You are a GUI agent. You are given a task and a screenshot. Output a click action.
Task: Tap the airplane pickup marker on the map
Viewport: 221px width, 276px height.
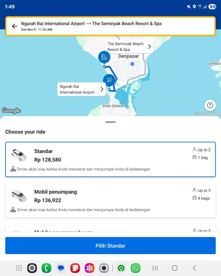(x=110, y=80)
